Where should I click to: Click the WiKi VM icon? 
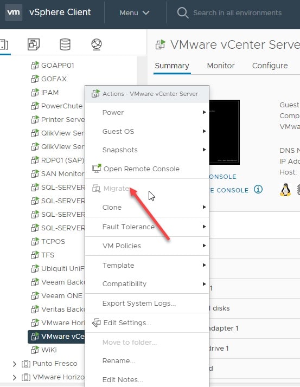point(35,350)
